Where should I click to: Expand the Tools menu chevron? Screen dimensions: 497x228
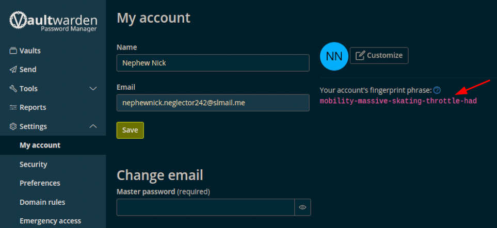click(93, 88)
